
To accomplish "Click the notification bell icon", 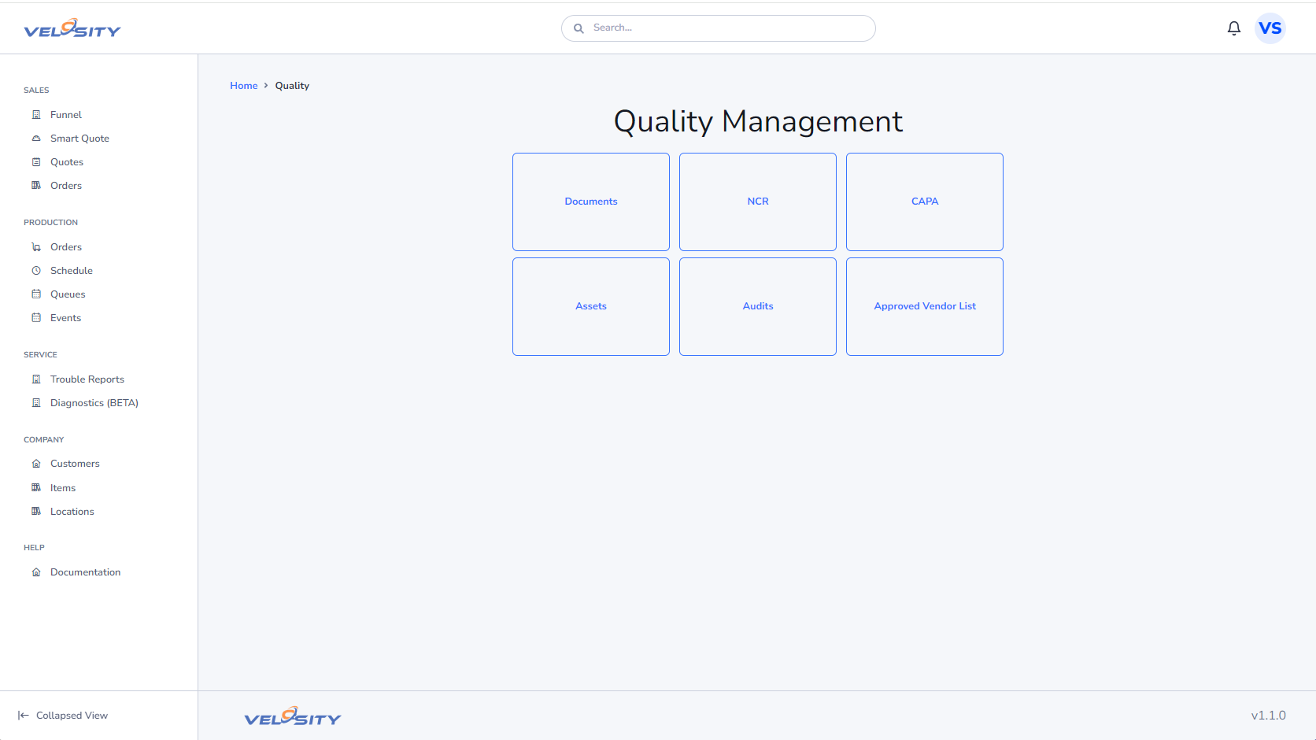I will pyautogui.click(x=1233, y=28).
